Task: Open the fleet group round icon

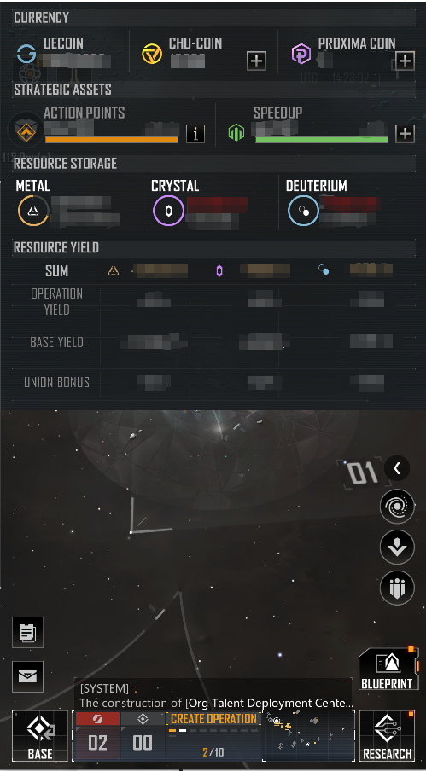Action: (x=397, y=588)
